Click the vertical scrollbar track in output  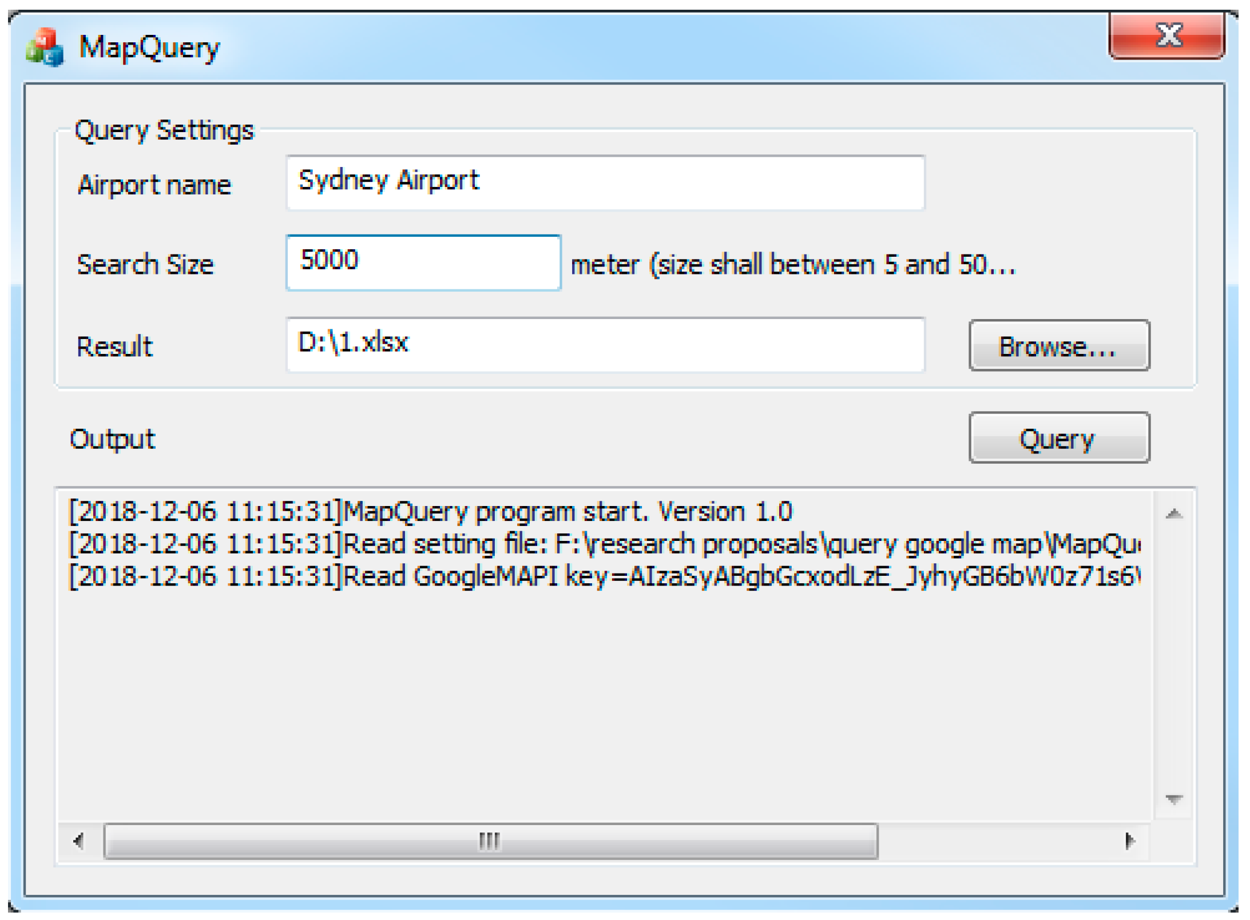click(x=1173, y=658)
